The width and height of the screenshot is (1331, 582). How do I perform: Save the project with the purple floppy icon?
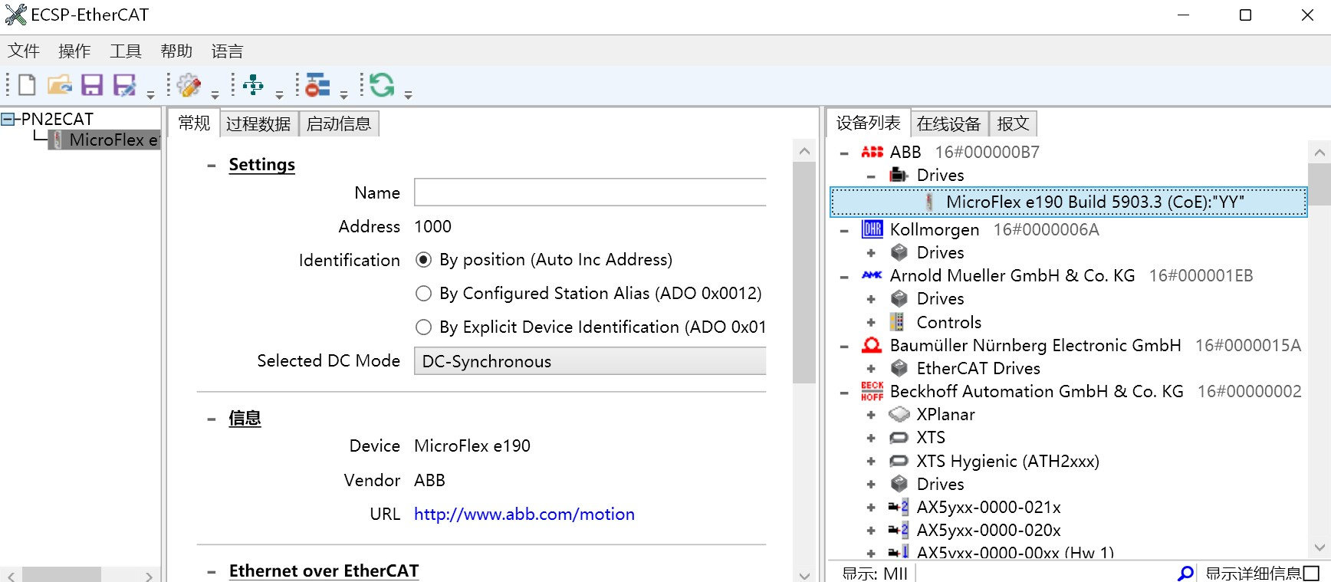[x=92, y=84]
